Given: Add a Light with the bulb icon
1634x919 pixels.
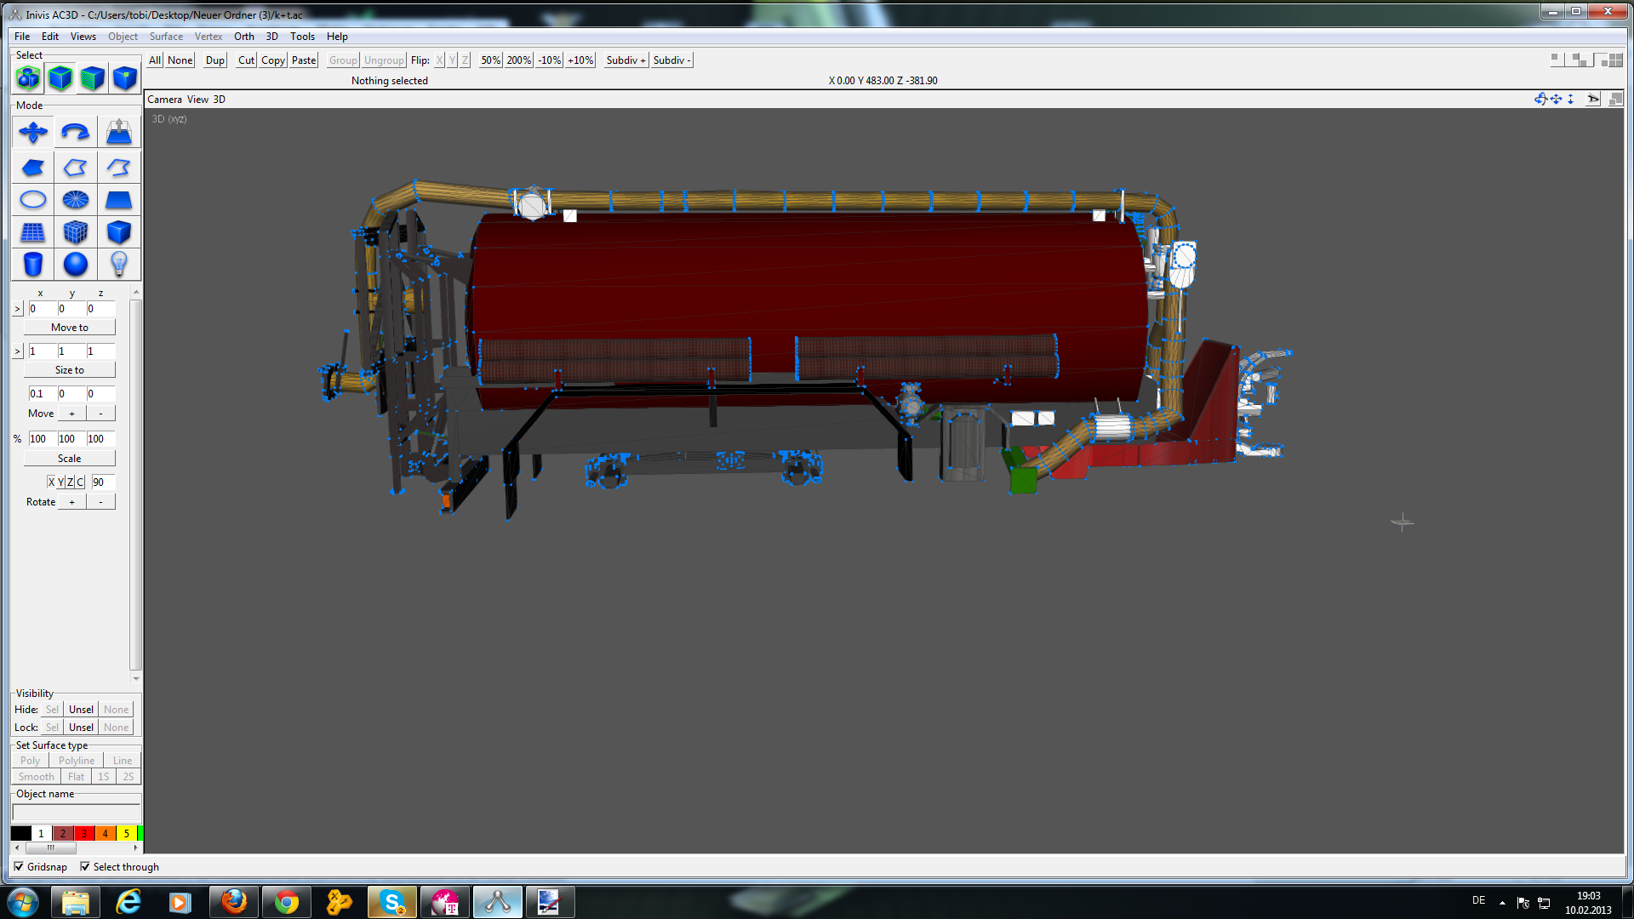Looking at the screenshot, I should point(119,265).
